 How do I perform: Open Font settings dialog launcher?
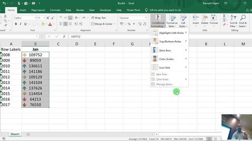(x=55, y=30)
